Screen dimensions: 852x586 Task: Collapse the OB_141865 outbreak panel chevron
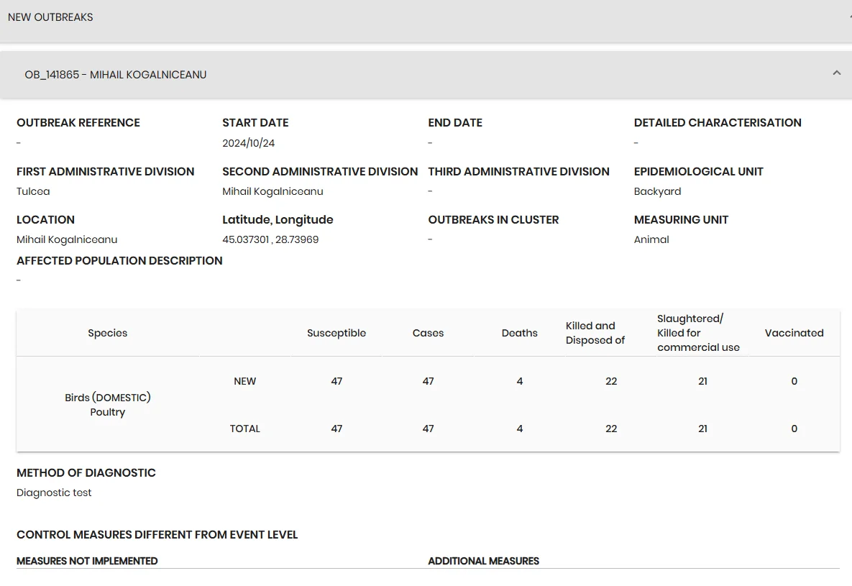pyautogui.click(x=837, y=73)
